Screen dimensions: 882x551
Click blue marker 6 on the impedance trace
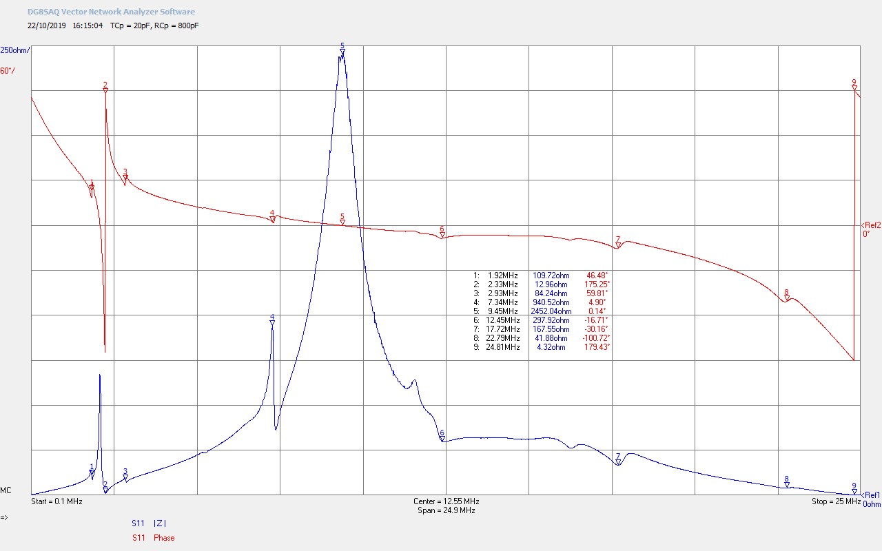(x=442, y=437)
